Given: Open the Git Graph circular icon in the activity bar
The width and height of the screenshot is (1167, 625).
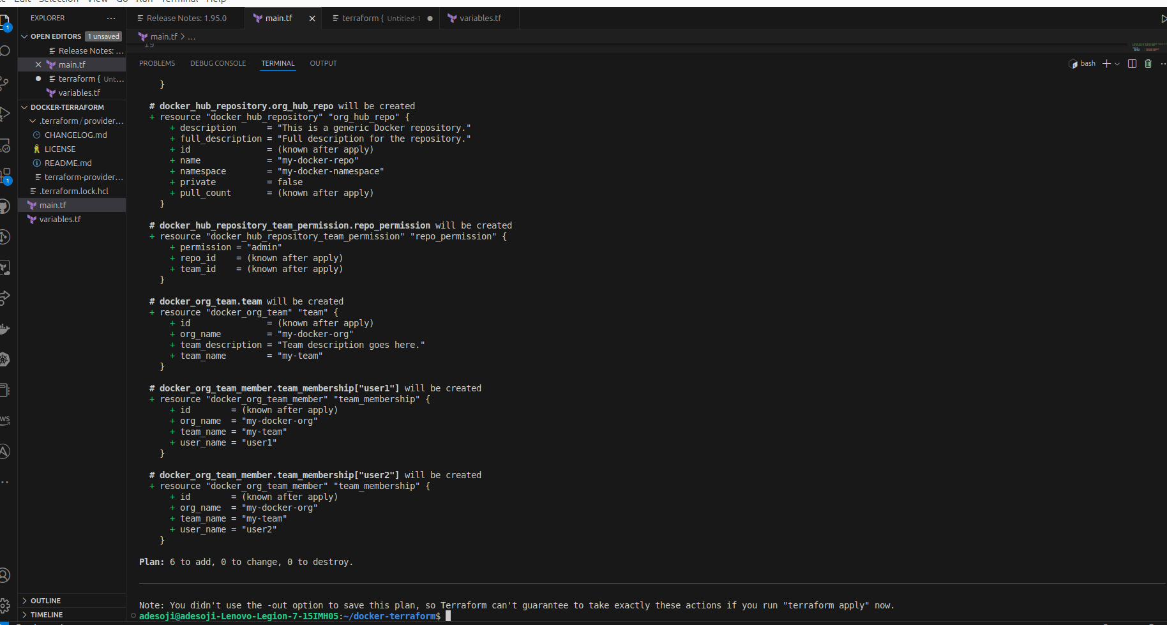Looking at the screenshot, I should (x=5, y=237).
